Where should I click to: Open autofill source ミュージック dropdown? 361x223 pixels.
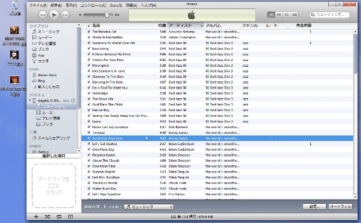148,207
